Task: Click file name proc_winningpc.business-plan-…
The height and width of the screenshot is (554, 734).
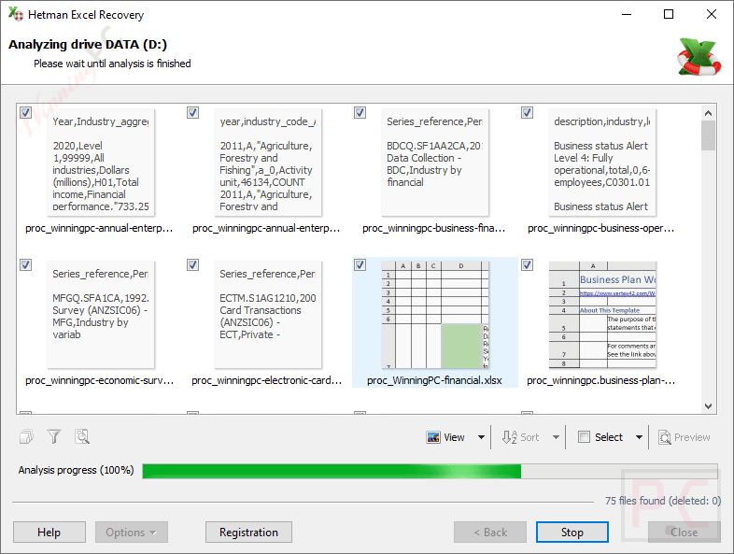Action: [x=601, y=380]
